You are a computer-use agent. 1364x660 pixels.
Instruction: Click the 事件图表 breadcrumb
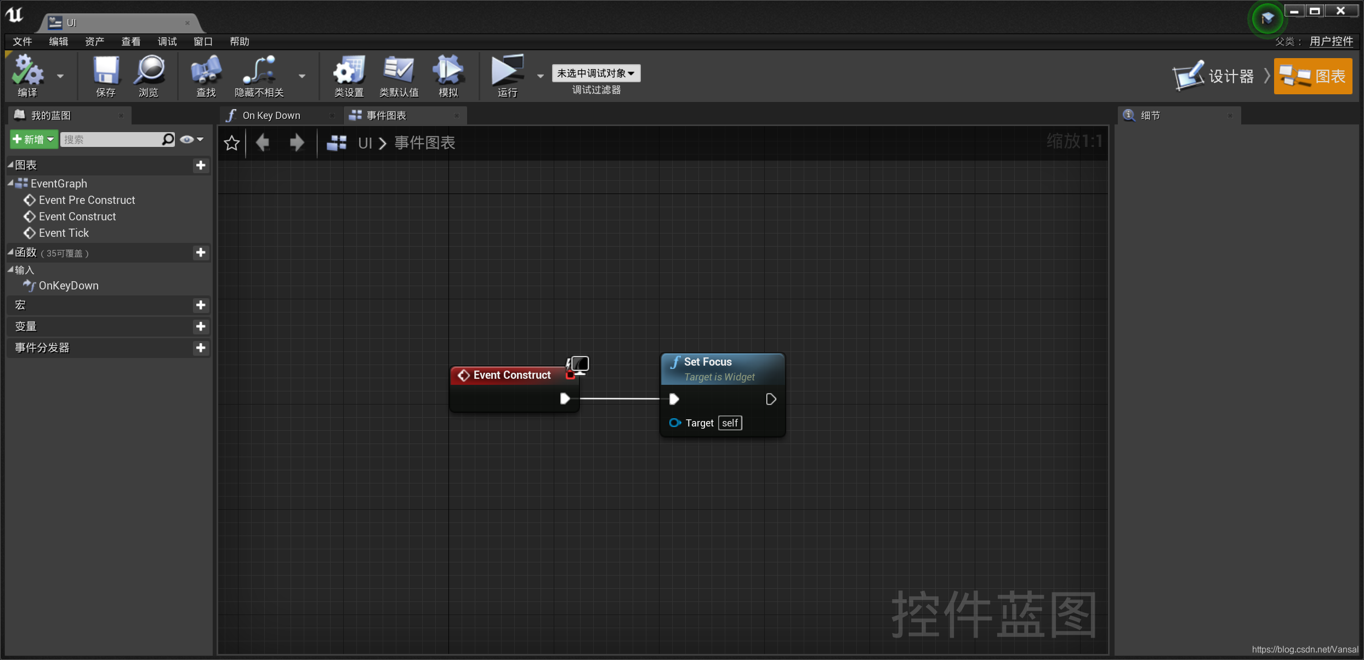coord(425,143)
